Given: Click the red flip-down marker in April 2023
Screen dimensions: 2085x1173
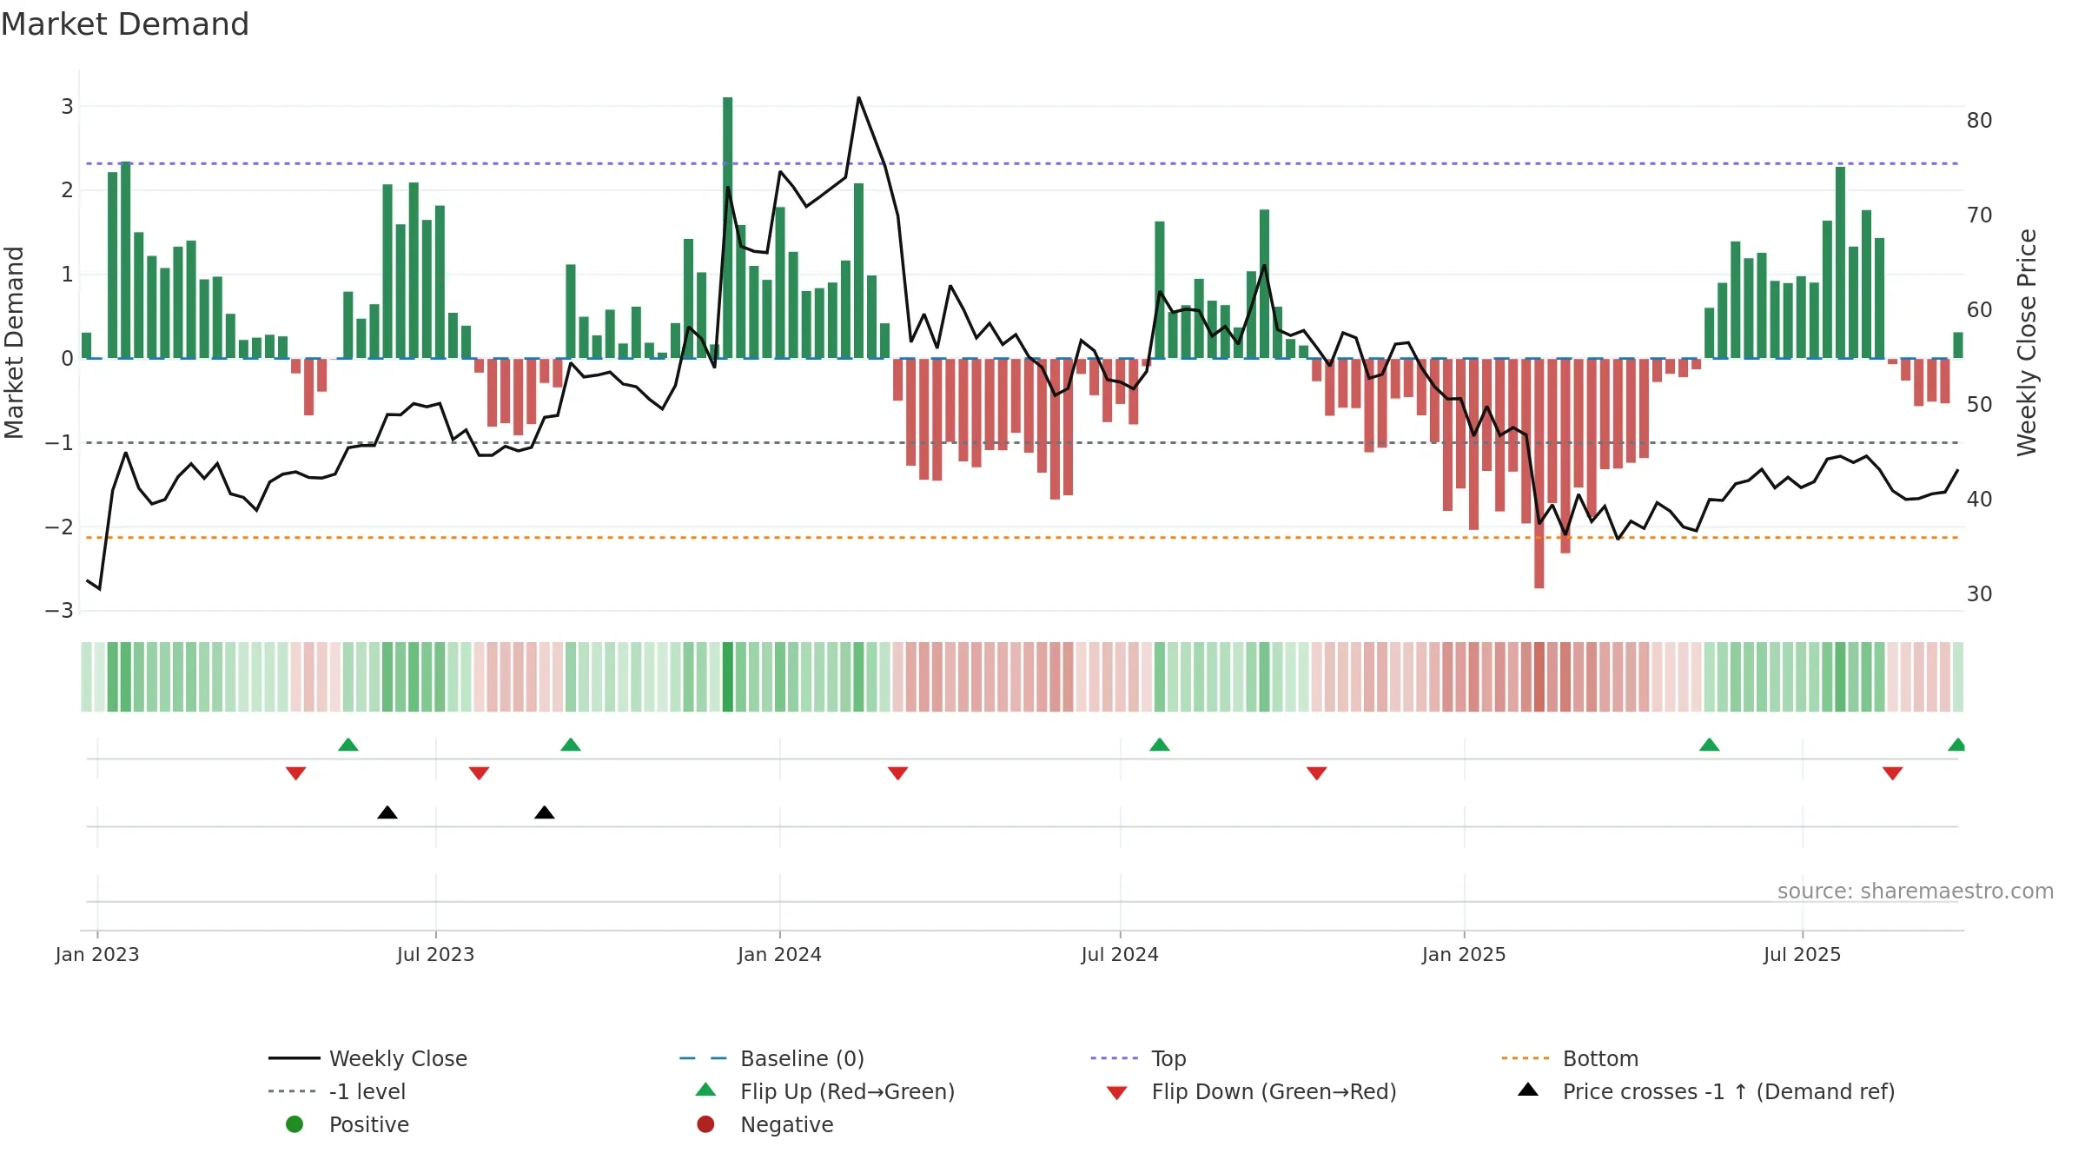Looking at the screenshot, I should (x=295, y=773).
